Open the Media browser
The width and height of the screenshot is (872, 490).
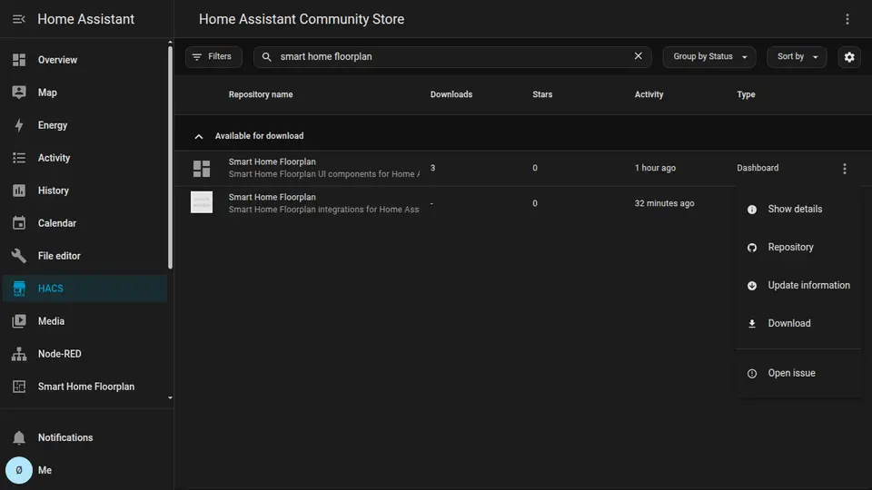point(84,321)
